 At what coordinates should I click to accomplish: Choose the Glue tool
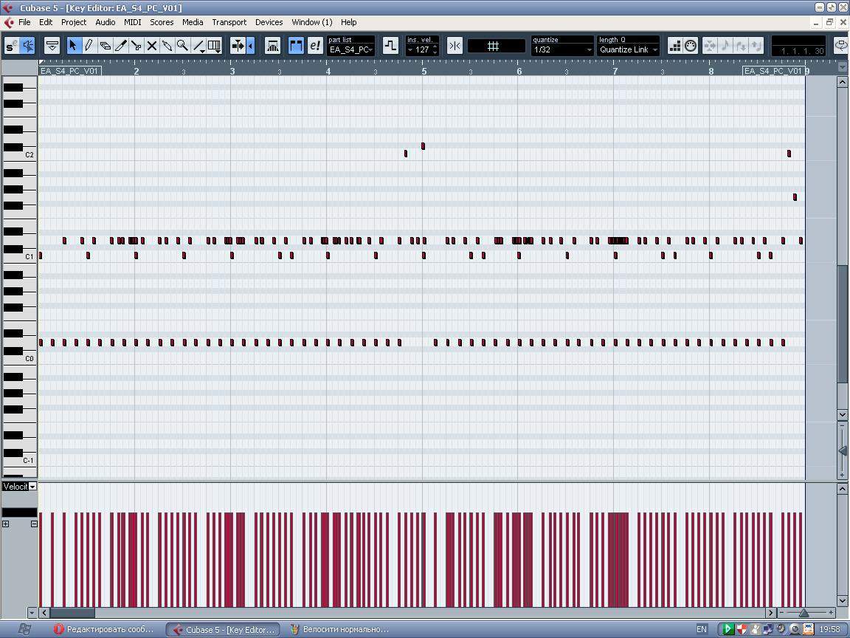click(x=167, y=46)
